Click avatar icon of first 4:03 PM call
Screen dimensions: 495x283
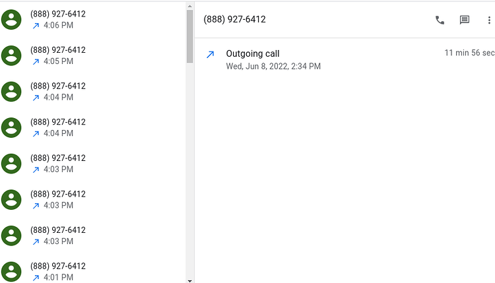click(x=11, y=164)
